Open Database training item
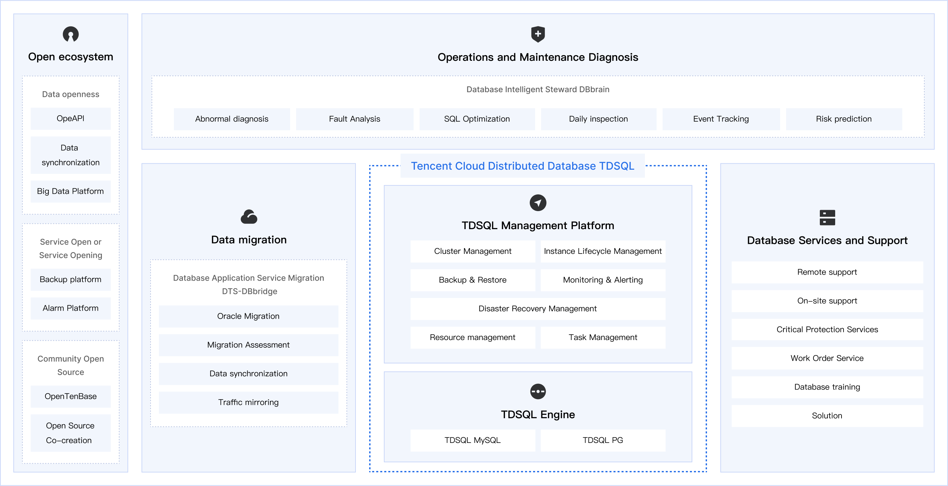The width and height of the screenshot is (948, 486). (827, 387)
